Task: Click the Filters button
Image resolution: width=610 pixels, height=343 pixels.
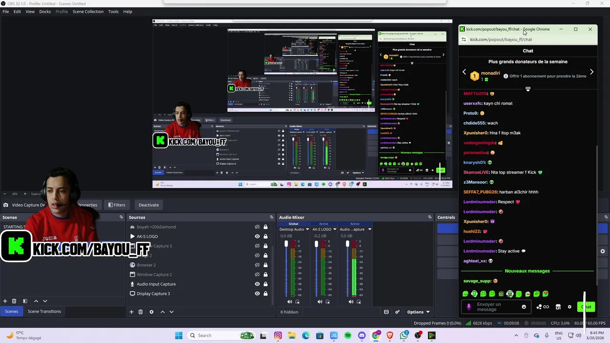Action: pos(116,205)
